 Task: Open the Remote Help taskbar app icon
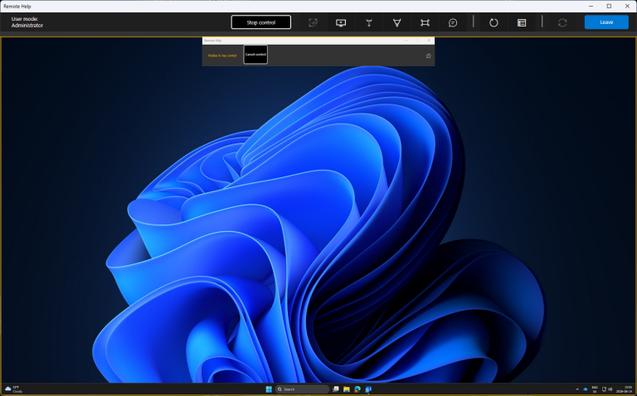click(368, 389)
